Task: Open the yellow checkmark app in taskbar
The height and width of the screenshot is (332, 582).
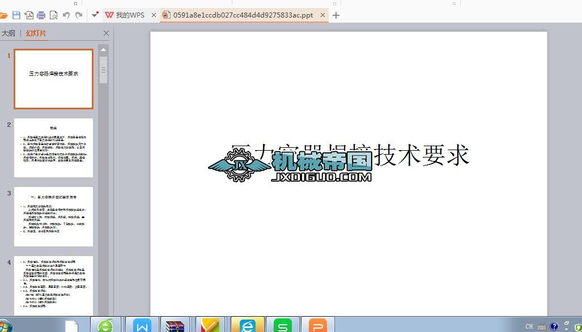Action: click(210, 325)
